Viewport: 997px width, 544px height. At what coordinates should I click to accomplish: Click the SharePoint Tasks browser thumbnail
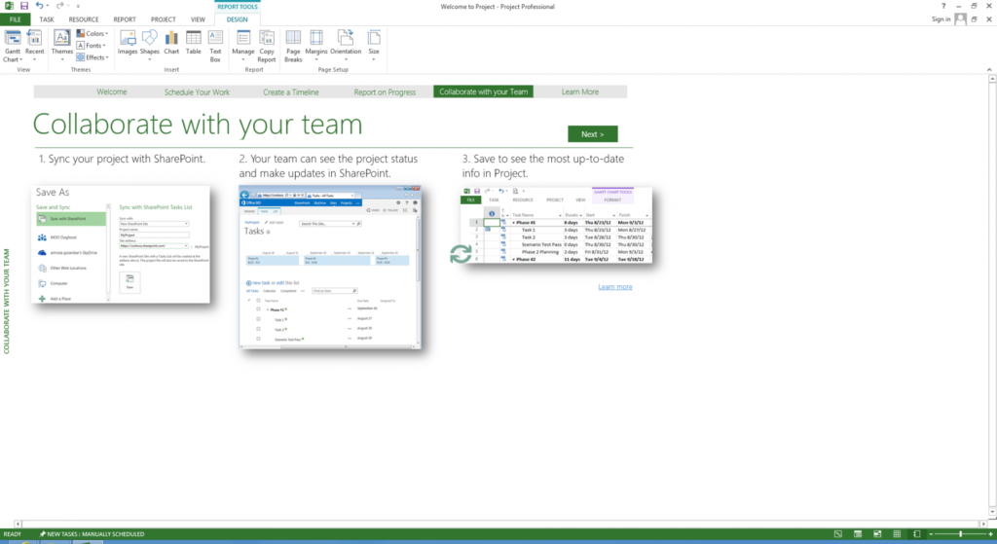330,267
